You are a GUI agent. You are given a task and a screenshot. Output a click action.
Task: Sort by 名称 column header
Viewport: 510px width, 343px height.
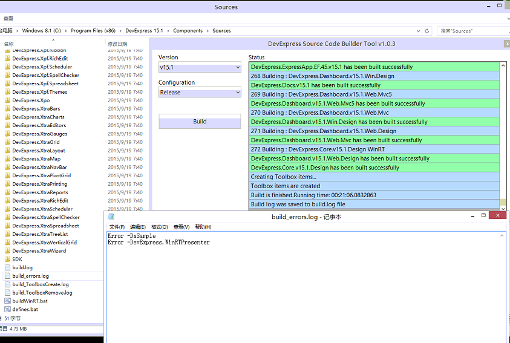tap(9, 44)
